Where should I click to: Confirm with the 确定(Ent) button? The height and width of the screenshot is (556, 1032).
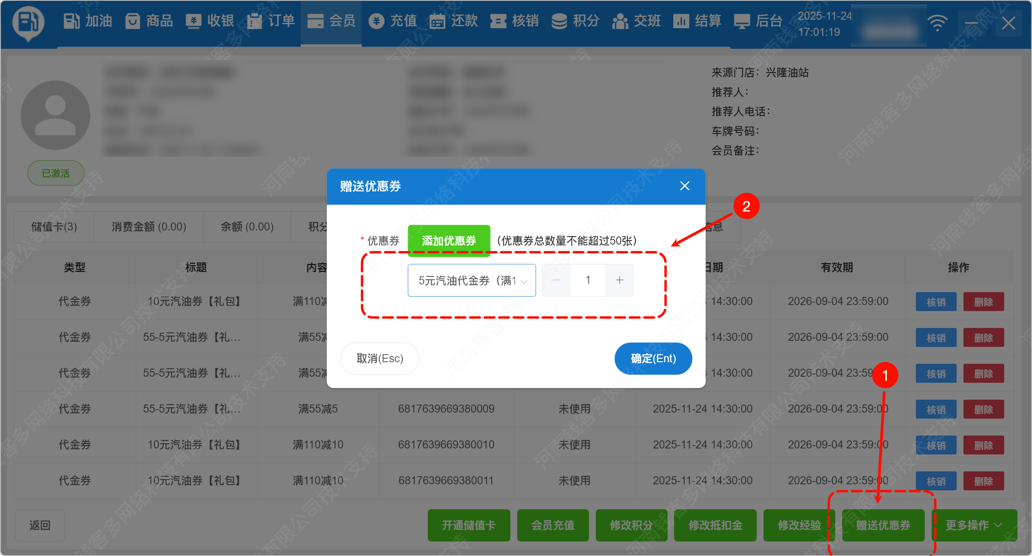pyautogui.click(x=653, y=359)
